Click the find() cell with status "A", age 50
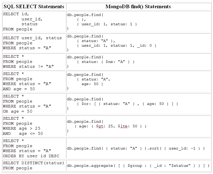 138,81
